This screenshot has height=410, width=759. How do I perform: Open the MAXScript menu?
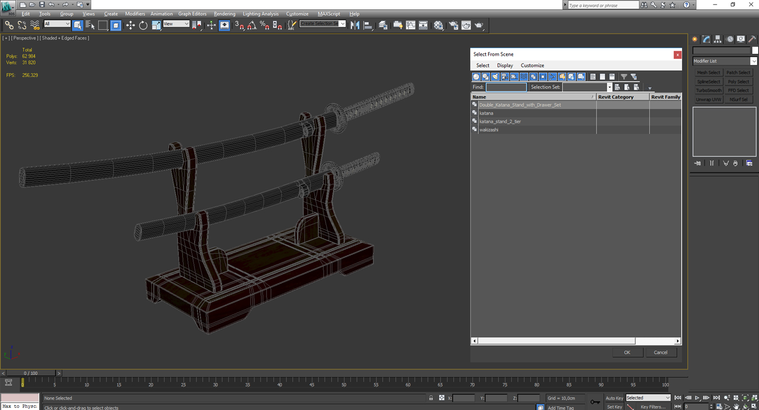pyautogui.click(x=329, y=14)
